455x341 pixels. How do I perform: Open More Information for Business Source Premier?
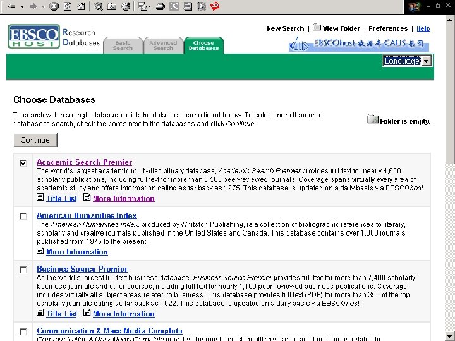click(124, 314)
